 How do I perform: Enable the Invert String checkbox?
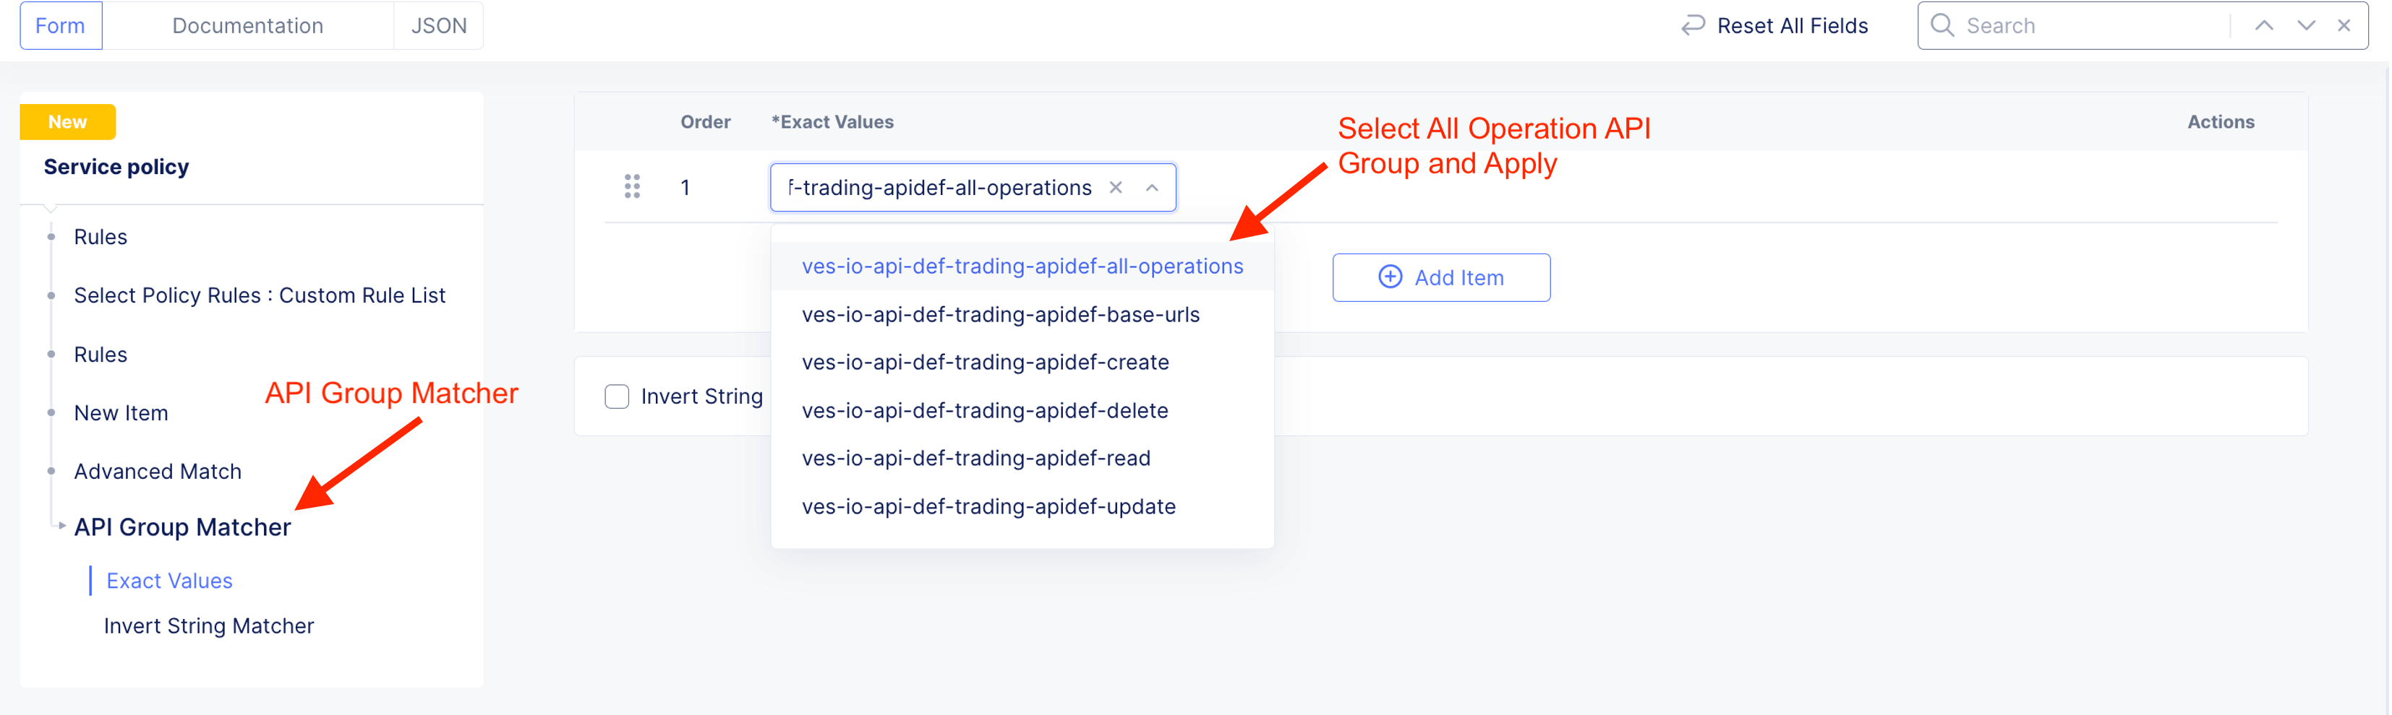(617, 397)
